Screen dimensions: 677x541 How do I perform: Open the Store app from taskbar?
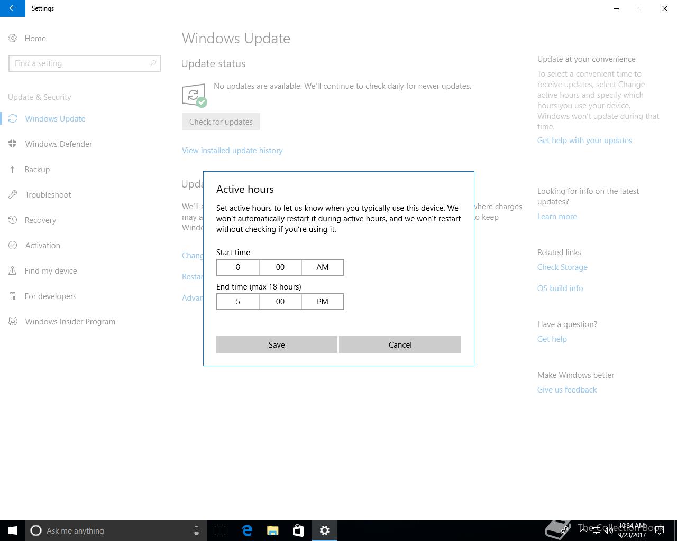[x=298, y=530]
